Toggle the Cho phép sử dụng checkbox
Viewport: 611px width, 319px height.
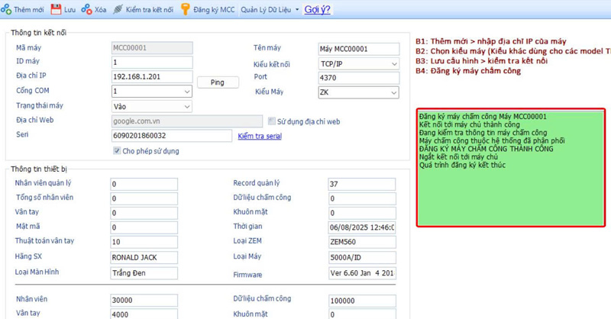click(x=117, y=151)
